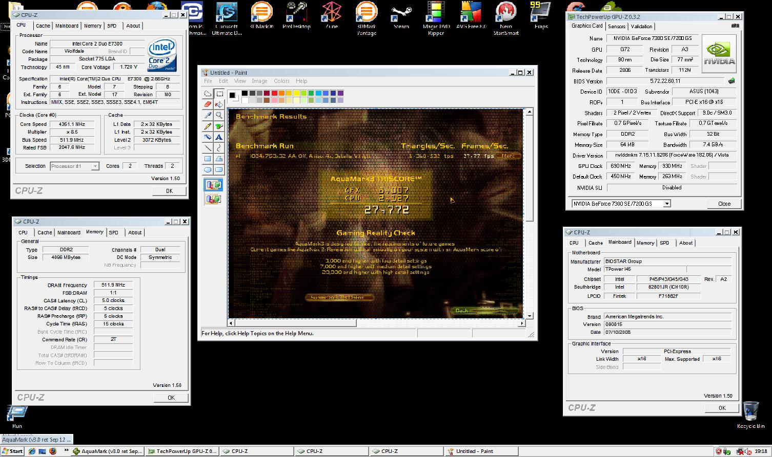Open the About tab in CPU-Z Mainboard window
Image resolution: width=772 pixels, height=457 pixels.
coord(686,243)
